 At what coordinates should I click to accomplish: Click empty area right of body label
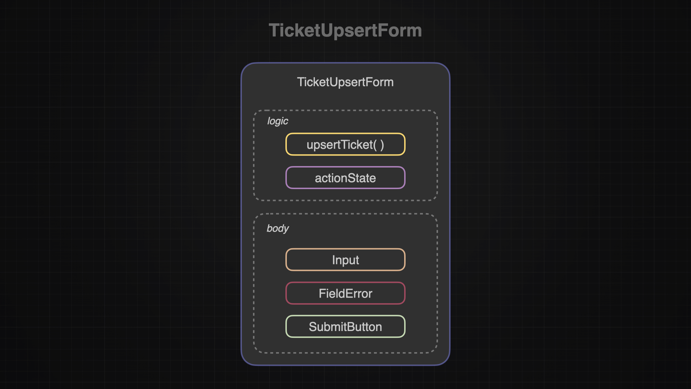[360, 228]
